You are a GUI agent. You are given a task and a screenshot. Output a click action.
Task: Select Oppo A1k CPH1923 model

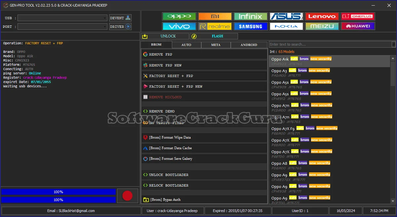[330, 61]
